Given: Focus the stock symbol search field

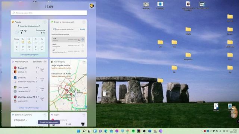Looking at the screenshot, I should [65, 29].
